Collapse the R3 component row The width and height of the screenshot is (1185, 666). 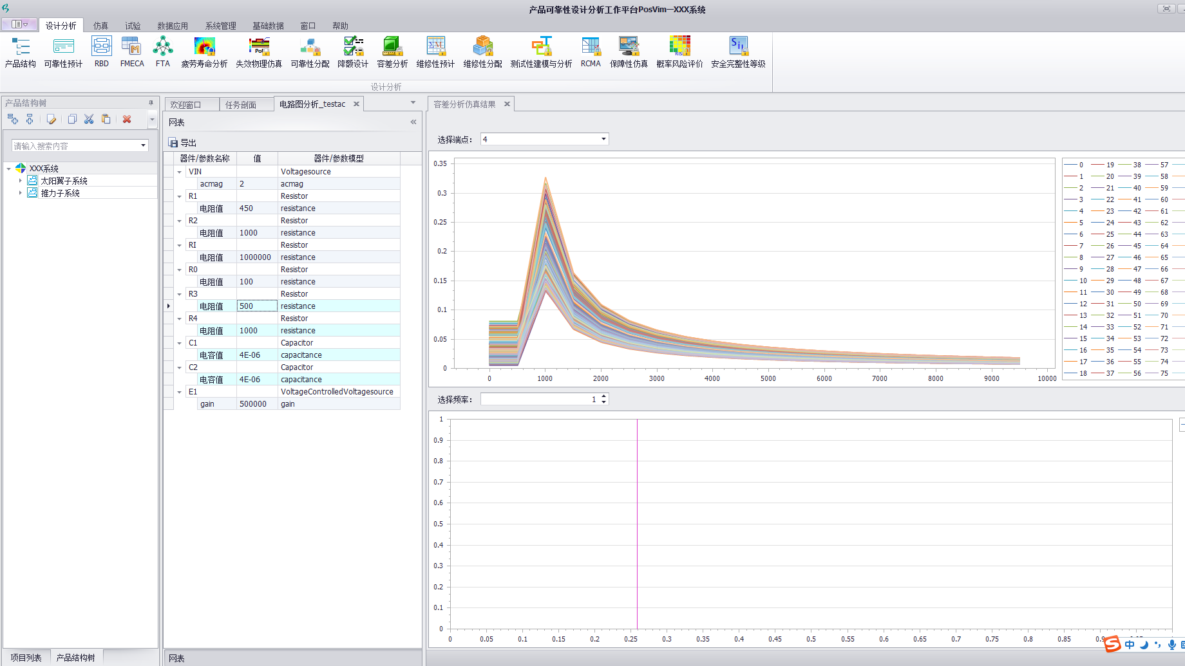180,294
